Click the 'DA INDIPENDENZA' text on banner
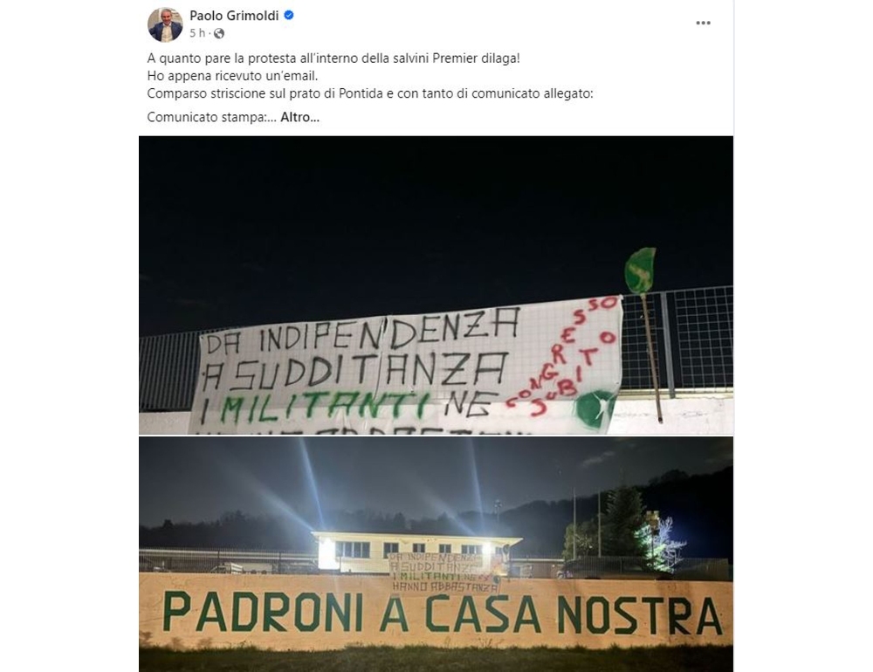This screenshot has height=672, width=873. coord(361,333)
